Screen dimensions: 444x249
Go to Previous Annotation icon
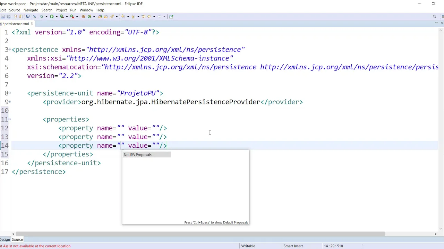(133, 16)
